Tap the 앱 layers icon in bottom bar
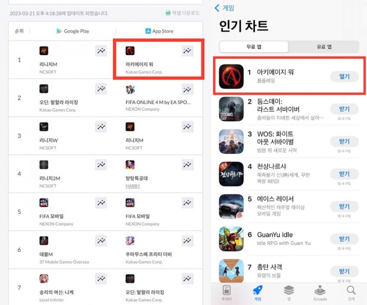 click(x=289, y=290)
